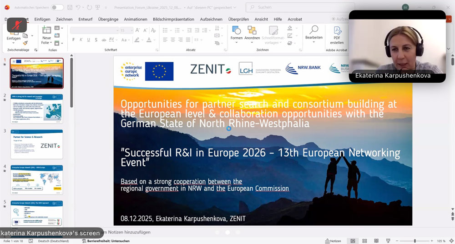Click the fit slide to window icon

click(x=450, y=241)
